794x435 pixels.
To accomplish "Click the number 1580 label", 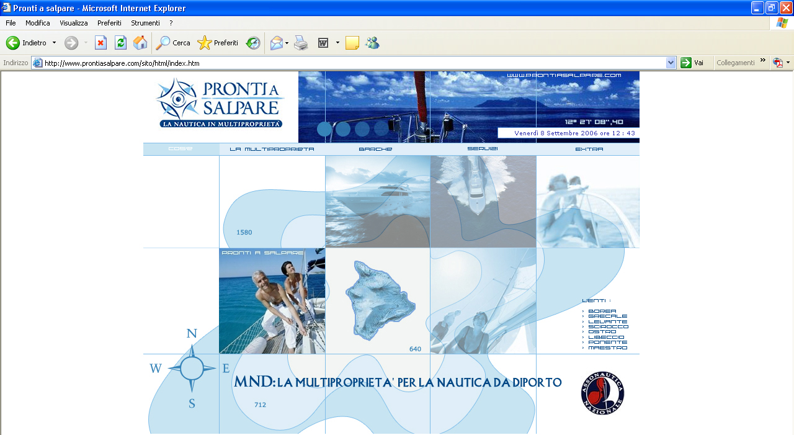I will 244,232.
